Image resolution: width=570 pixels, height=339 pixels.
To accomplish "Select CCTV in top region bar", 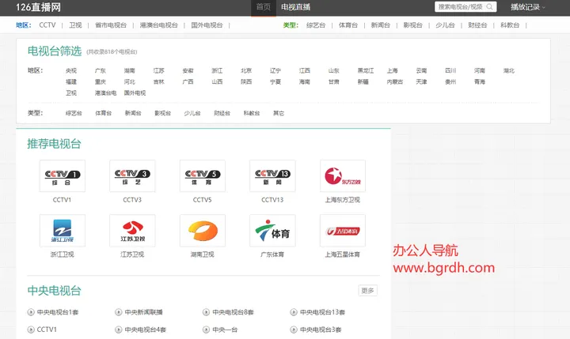I will pyautogui.click(x=47, y=25).
